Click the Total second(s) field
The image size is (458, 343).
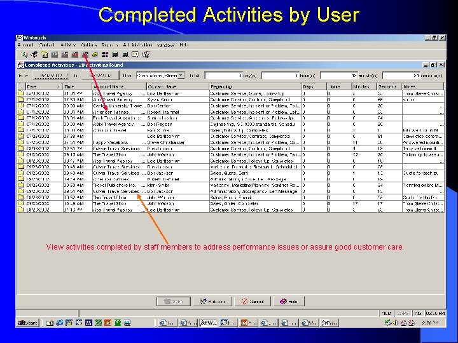click(x=401, y=76)
